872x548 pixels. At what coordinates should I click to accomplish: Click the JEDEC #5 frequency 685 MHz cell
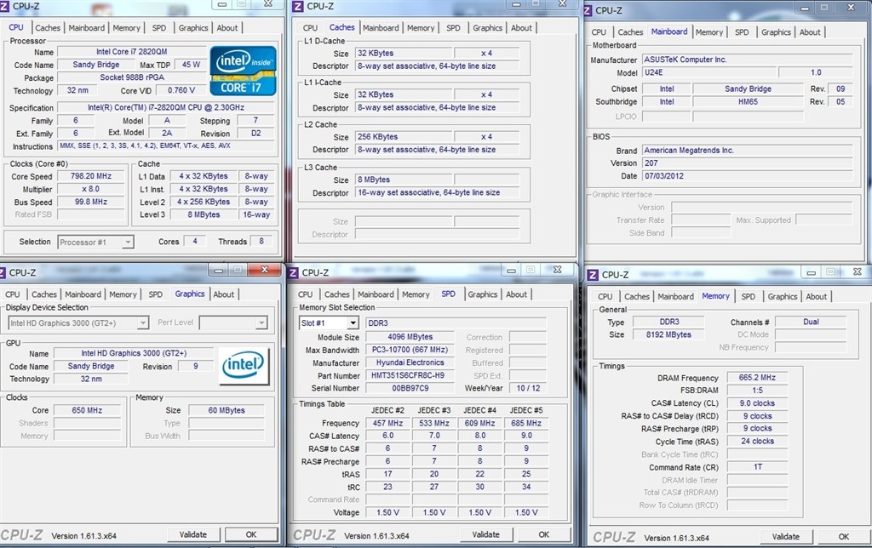click(526, 424)
